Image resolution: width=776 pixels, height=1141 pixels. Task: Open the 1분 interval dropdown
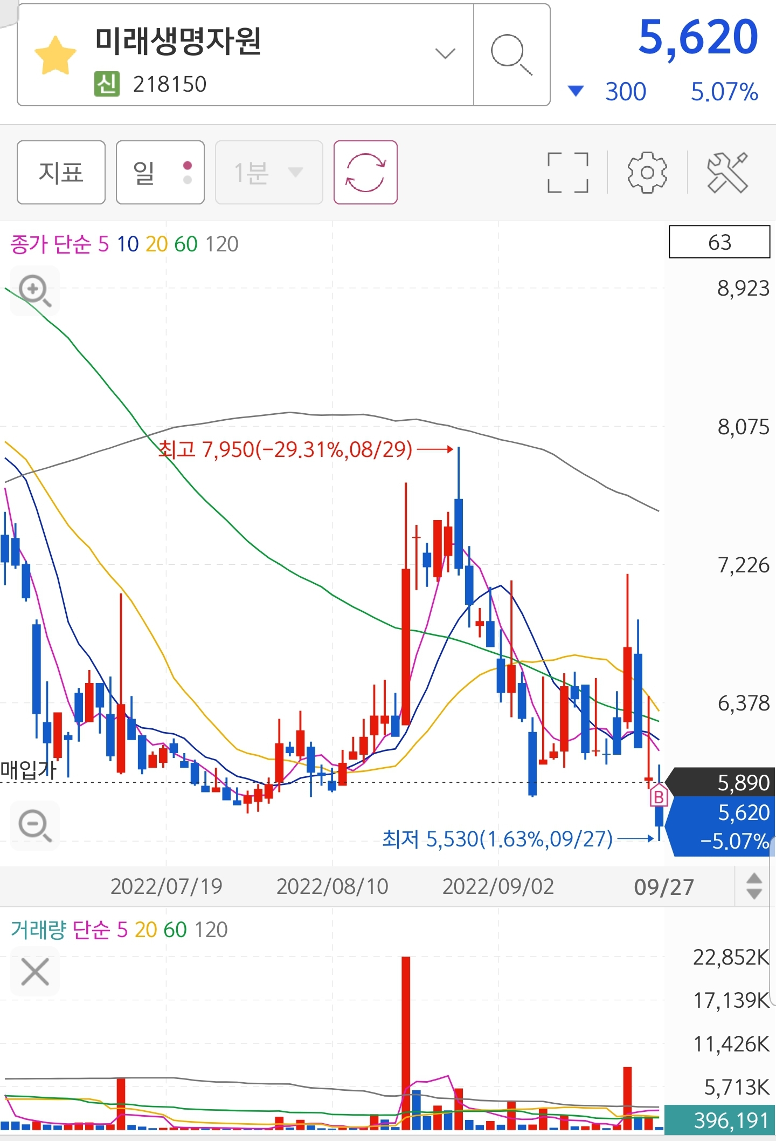(x=269, y=173)
